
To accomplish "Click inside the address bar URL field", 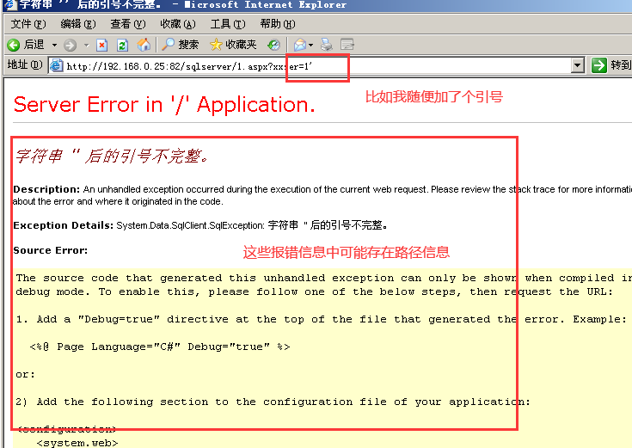I will pyautogui.click(x=258, y=66).
